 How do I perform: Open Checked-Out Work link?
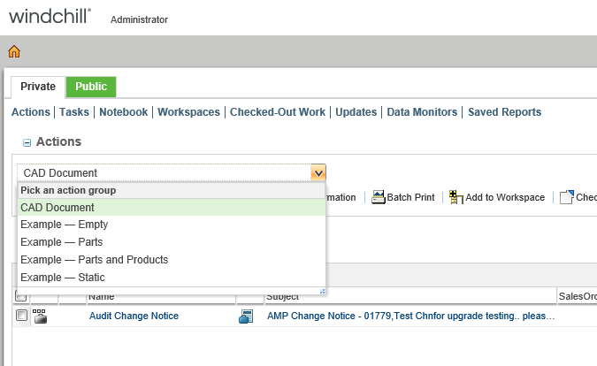pyautogui.click(x=278, y=112)
